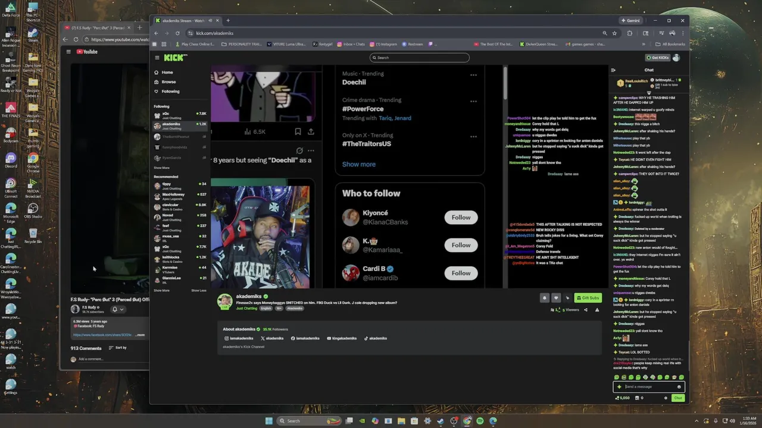Screen dimensions: 762x428
Task: Open OBS Studio from the taskbar
Action: coord(454,421)
